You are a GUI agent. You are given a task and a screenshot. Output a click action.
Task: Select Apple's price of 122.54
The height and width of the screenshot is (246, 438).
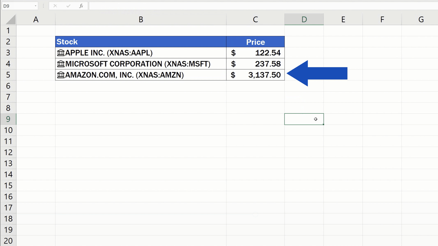pyautogui.click(x=268, y=53)
